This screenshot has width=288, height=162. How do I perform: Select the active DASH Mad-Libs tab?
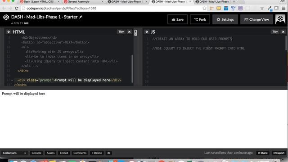(x=170, y=2)
